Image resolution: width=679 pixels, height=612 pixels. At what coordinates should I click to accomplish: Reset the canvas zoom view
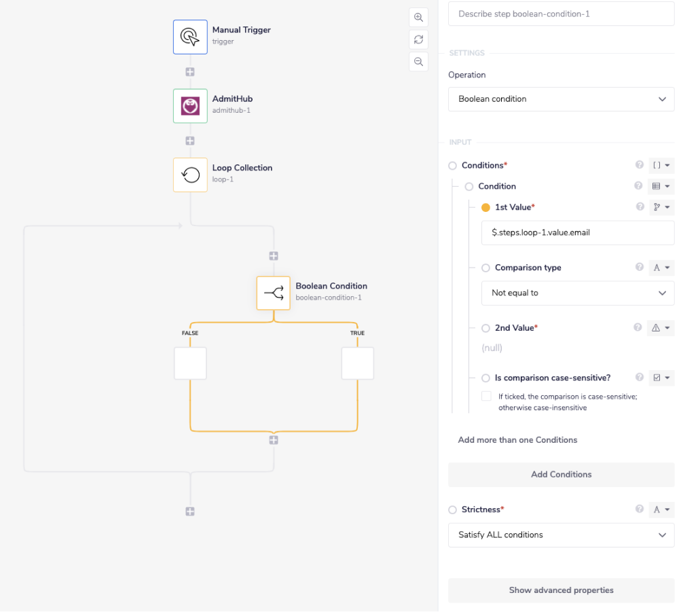pyautogui.click(x=419, y=39)
